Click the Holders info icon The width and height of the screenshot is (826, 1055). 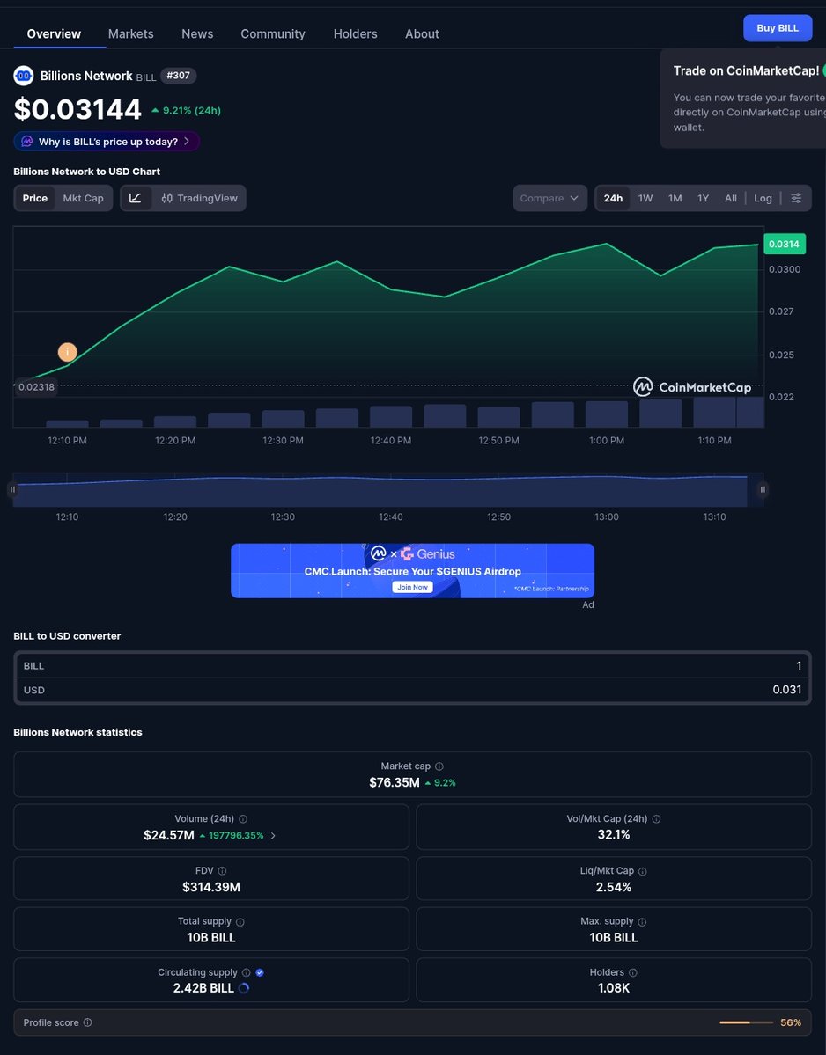pos(633,973)
